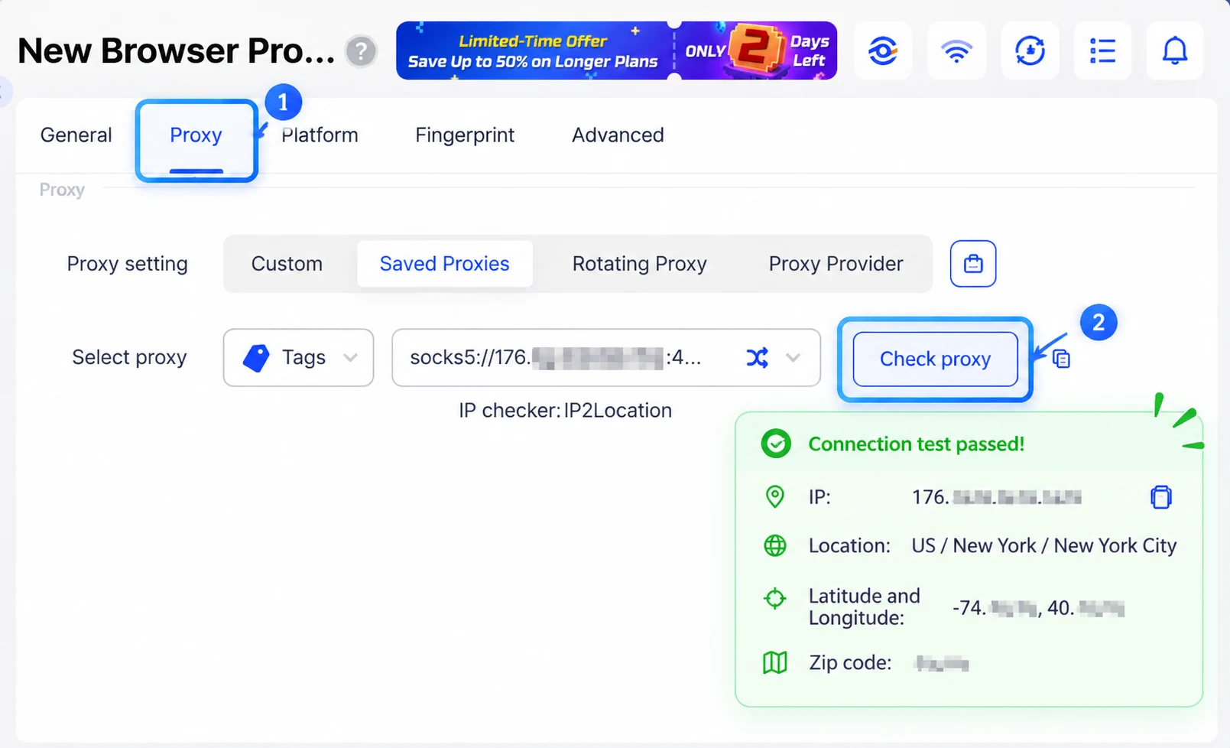Click the Wi-Fi signal icon

pyautogui.click(x=956, y=51)
